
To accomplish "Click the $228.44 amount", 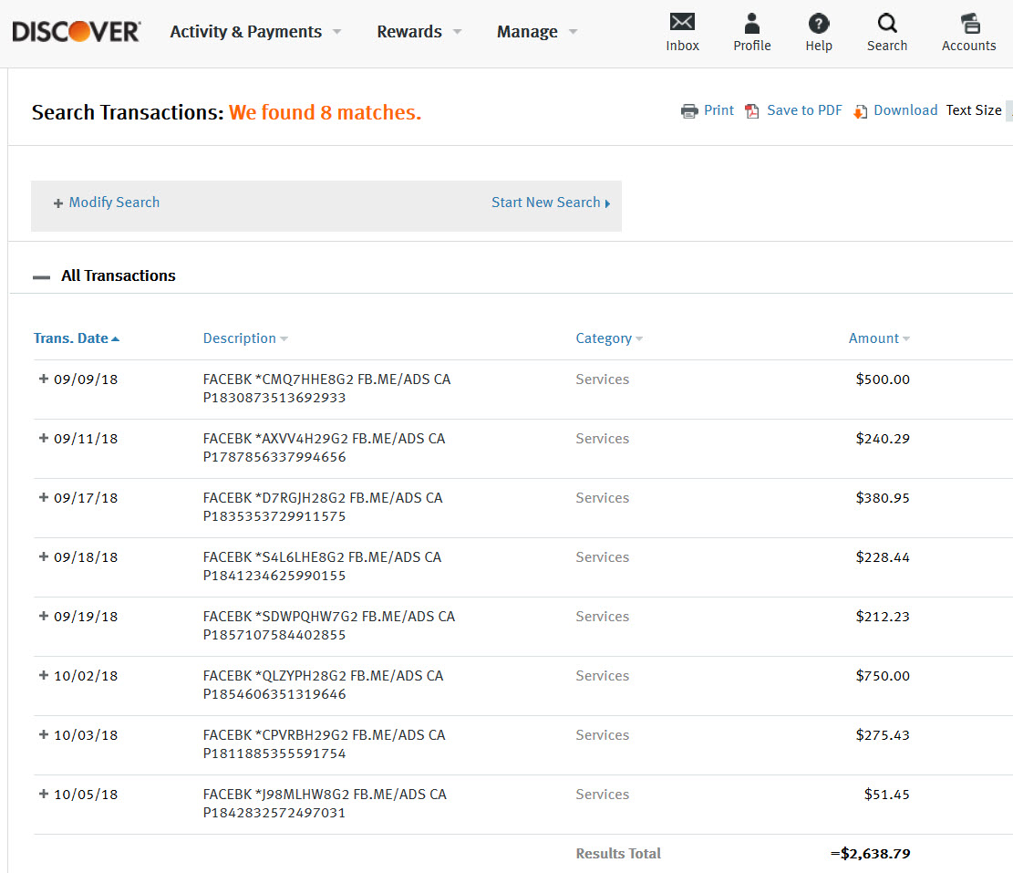I will (883, 557).
